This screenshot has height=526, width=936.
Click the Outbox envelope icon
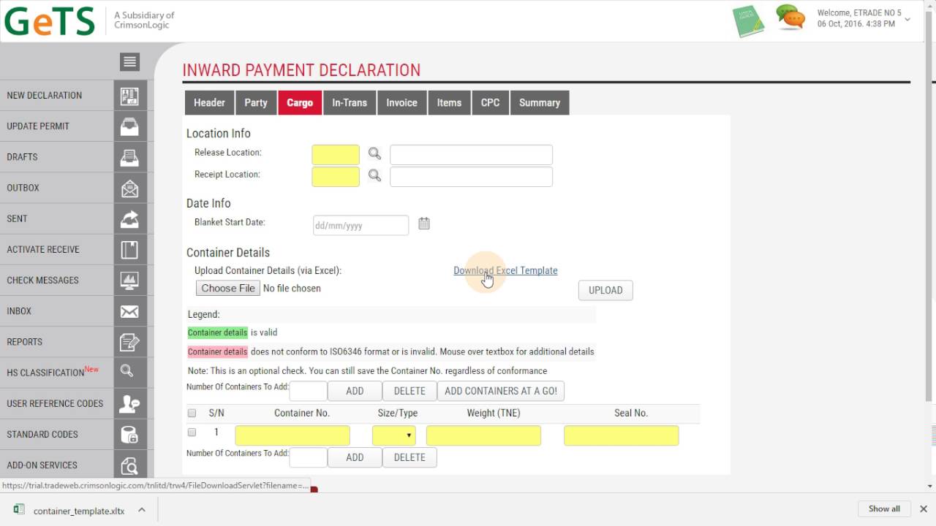pyautogui.click(x=129, y=188)
